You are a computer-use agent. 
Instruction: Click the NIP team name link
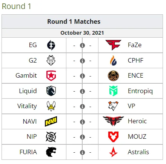tap(32, 136)
